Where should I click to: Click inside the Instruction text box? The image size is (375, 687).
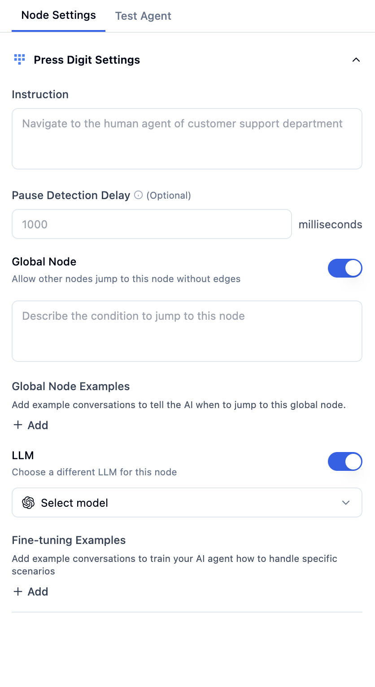(x=187, y=138)
